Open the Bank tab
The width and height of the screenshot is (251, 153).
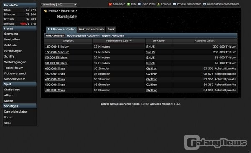point(111,29)
